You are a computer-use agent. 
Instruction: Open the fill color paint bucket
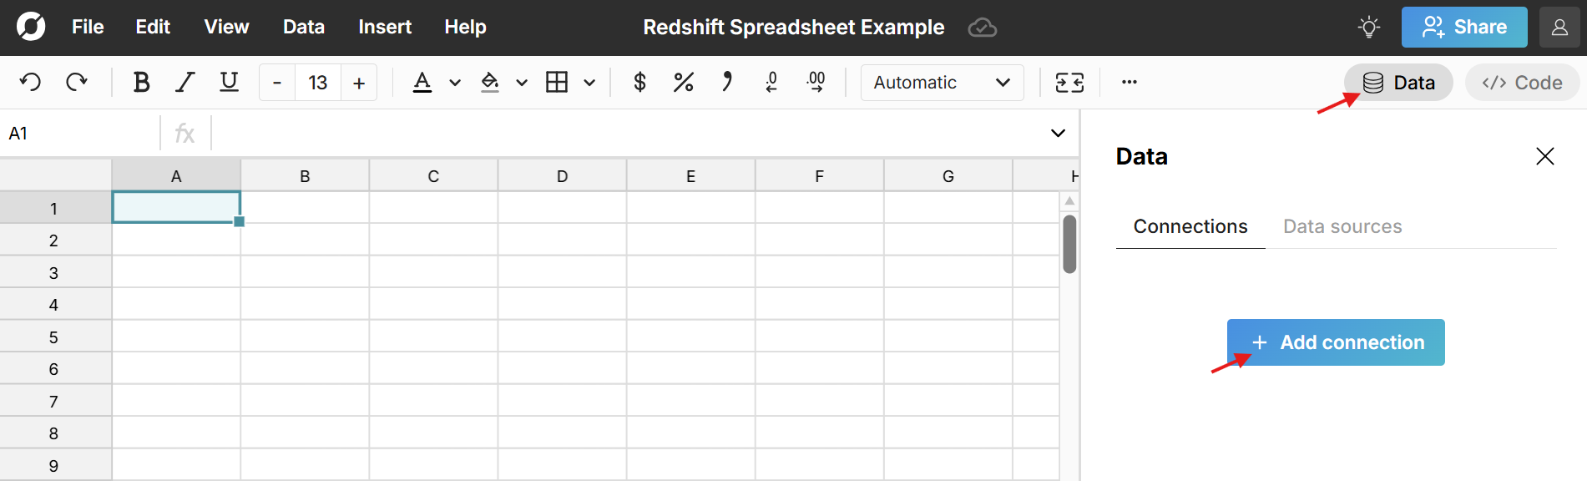click(490, 82)
